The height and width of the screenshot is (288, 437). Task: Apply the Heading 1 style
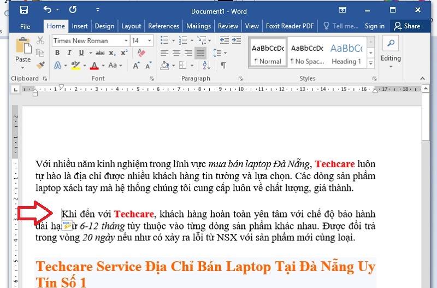click(x=346, y=53)
